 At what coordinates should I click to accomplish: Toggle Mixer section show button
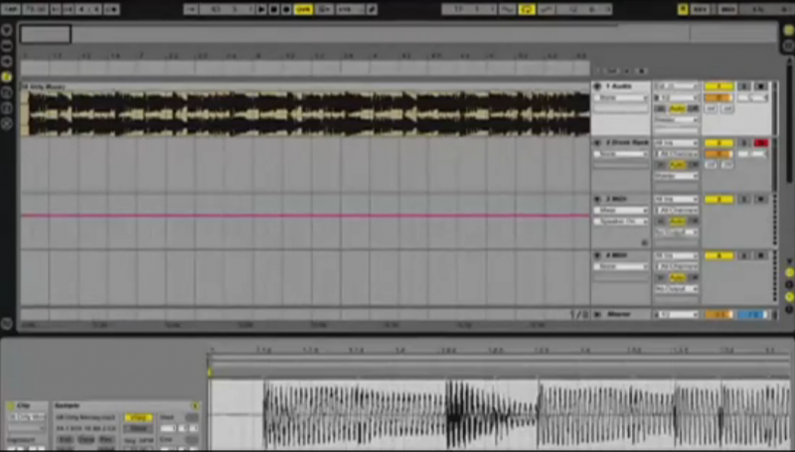(x=789, y=297)
